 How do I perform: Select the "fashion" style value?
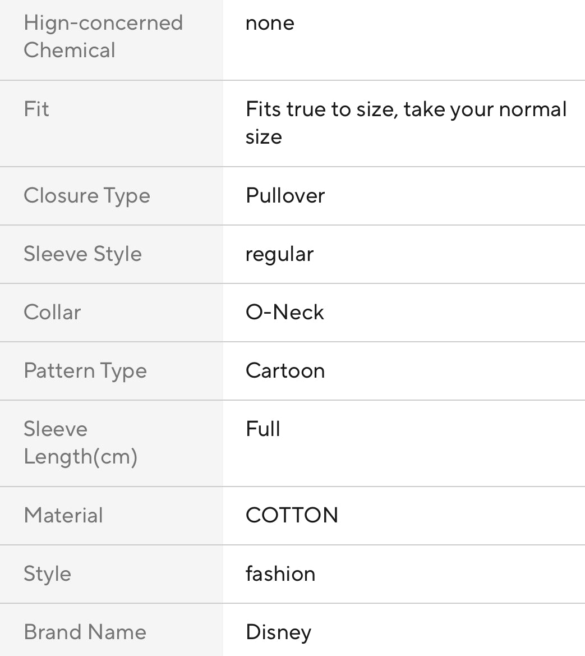(x=280, y=574)
